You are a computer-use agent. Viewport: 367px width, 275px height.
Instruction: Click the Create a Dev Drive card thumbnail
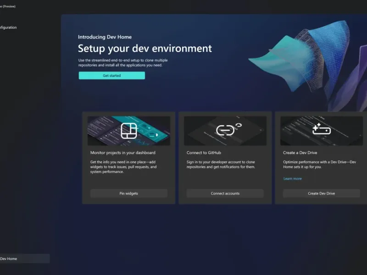click(322, 131)
